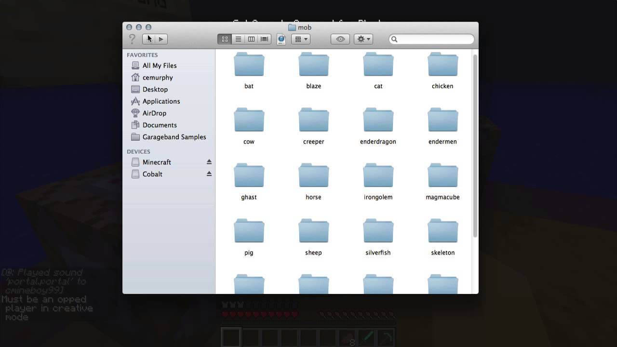Click the vertical scrollbar in folder view

click(475, 146)
